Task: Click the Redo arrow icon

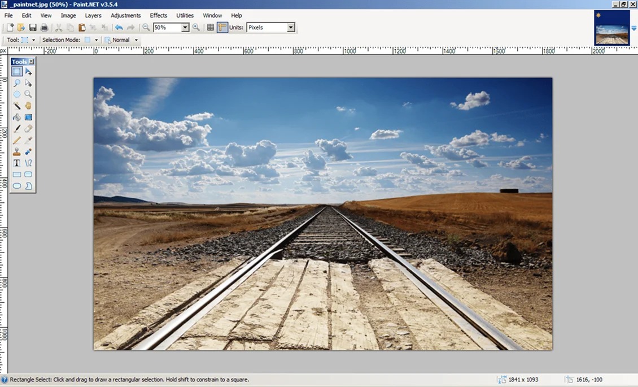Action: coord(130,27)
